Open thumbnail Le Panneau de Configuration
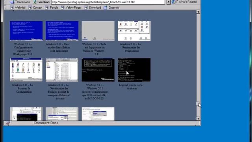This screenshot has height=142, width=252. 26,70
